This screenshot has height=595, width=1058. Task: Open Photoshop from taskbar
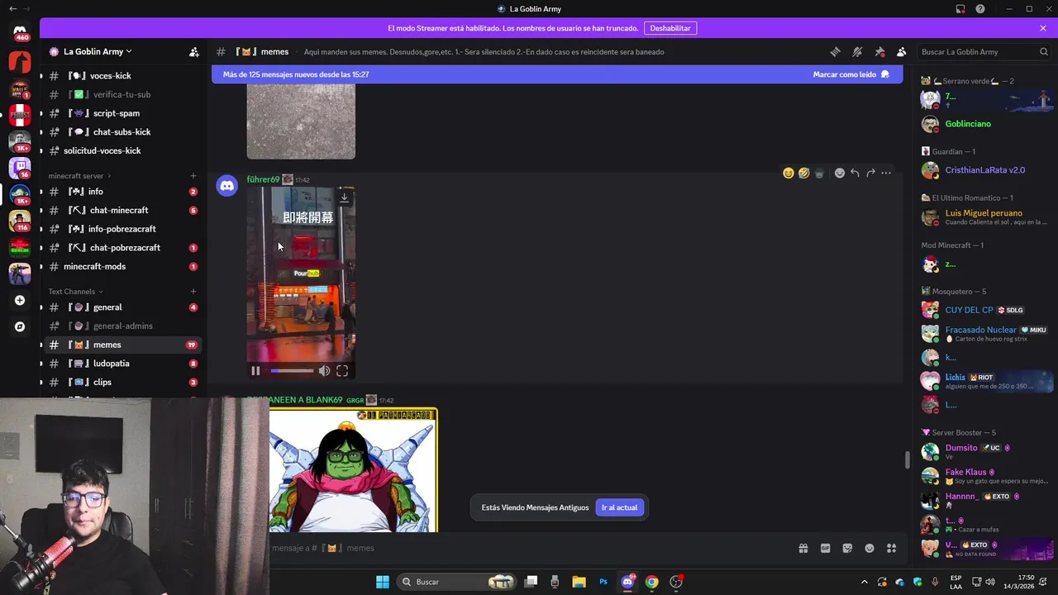[x=603, y=582]
